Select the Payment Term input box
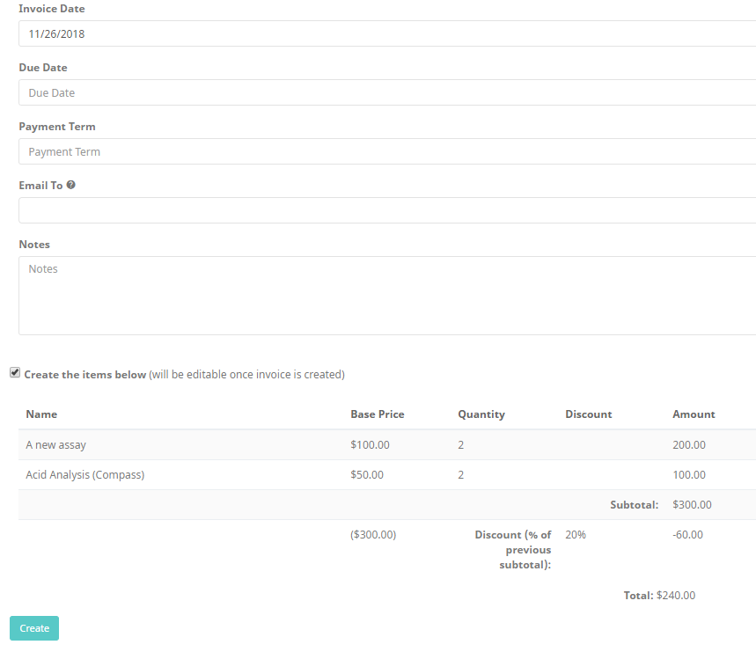The width and height of the screenshot is (756, 652). [x=387, y=152]
